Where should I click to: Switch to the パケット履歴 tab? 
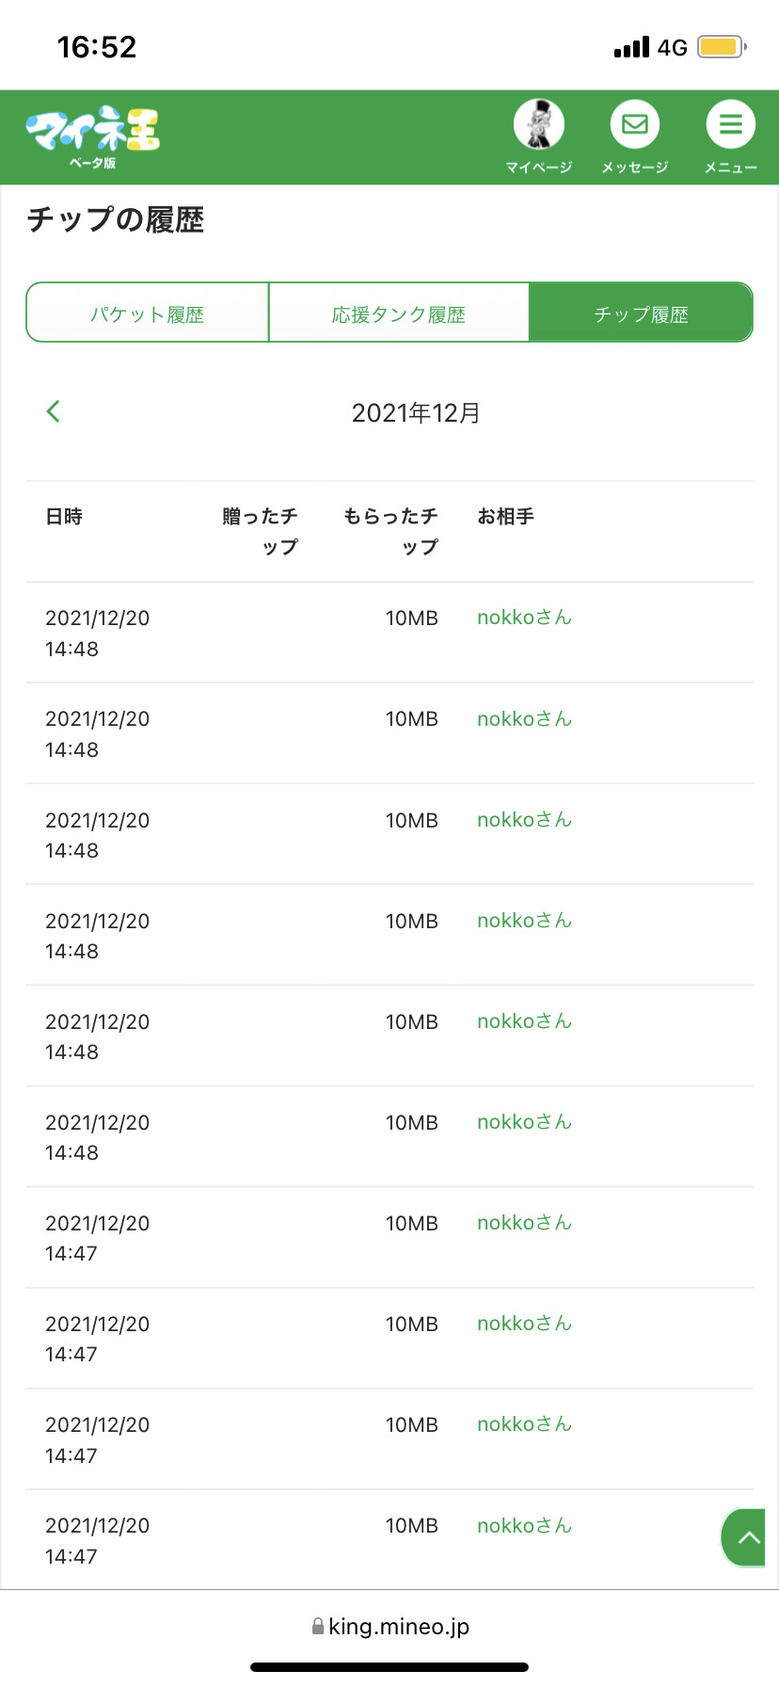(x=148, y=313)
